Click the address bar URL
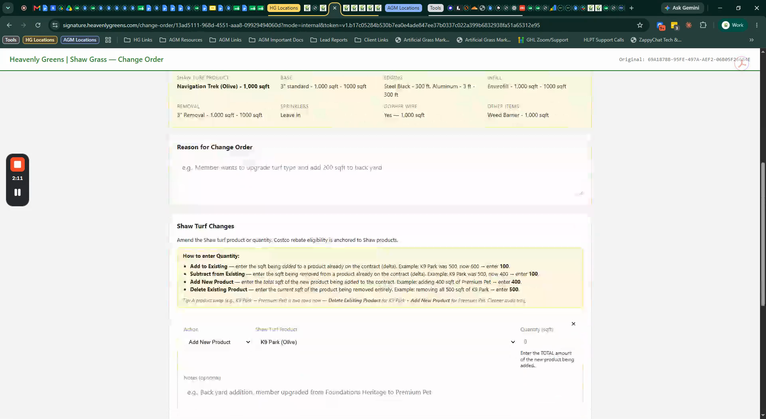 [x=301, y=25]
